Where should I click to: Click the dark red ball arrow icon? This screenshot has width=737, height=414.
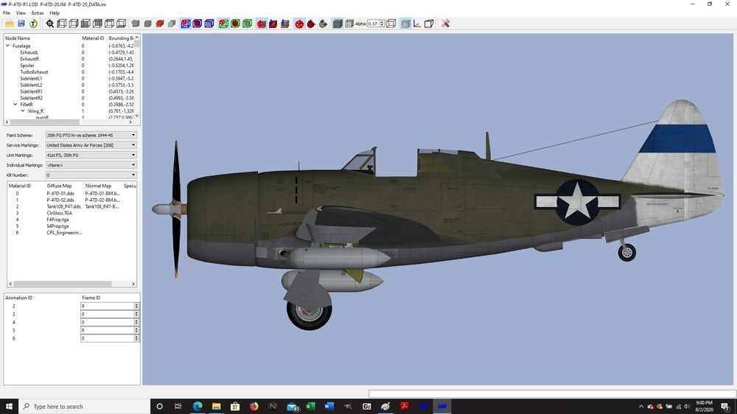pyautogui.click(x=311, y=24)
